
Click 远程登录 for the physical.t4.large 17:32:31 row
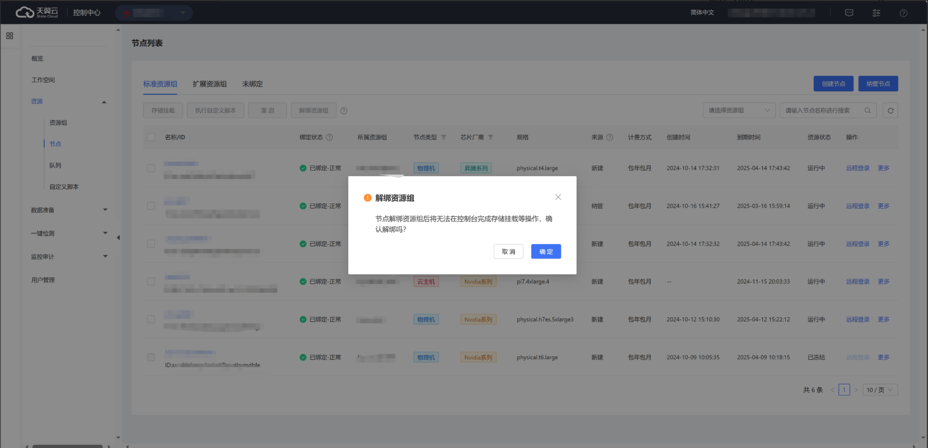pos(858,168)
